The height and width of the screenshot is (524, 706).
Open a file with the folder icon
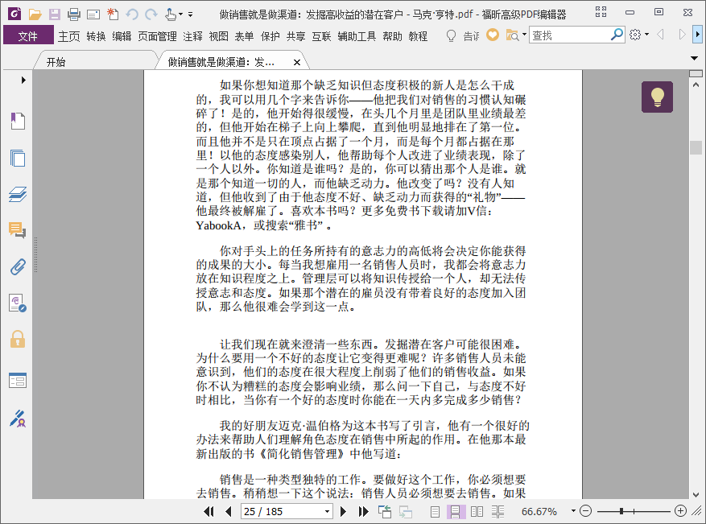tap(35, 14)
